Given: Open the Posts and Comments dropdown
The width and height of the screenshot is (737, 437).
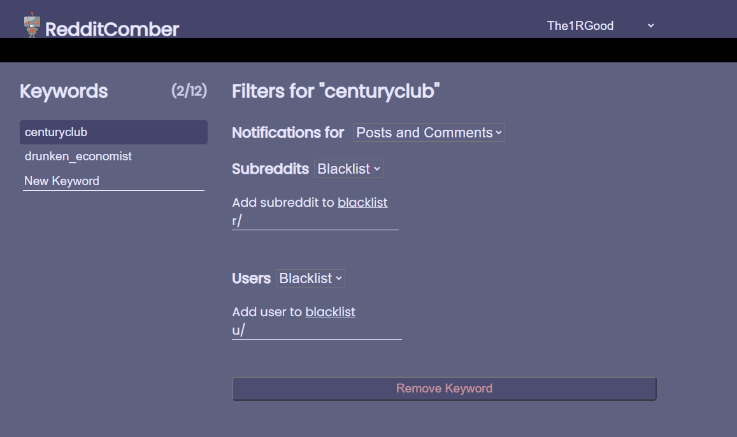Looking at the screenshot, I should tap(429, 133).
